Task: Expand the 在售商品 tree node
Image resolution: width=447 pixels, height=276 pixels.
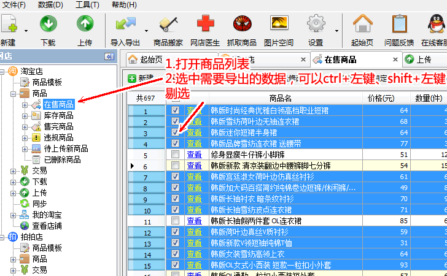Action: [25, 105]
